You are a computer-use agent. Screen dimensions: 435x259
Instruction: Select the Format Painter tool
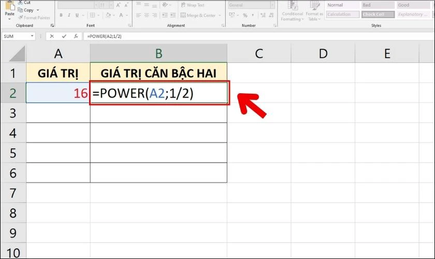[x=34, y=18]
